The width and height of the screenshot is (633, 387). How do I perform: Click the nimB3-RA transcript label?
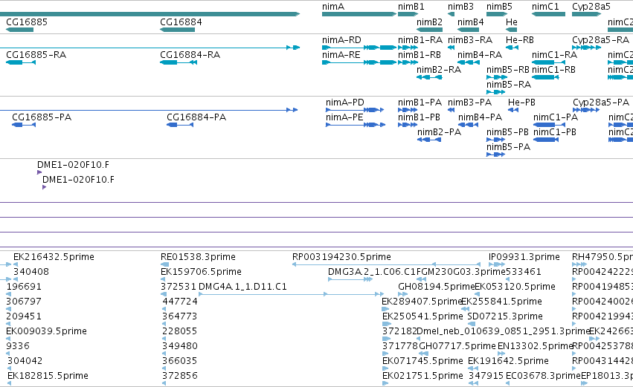[x=470, y=40]
